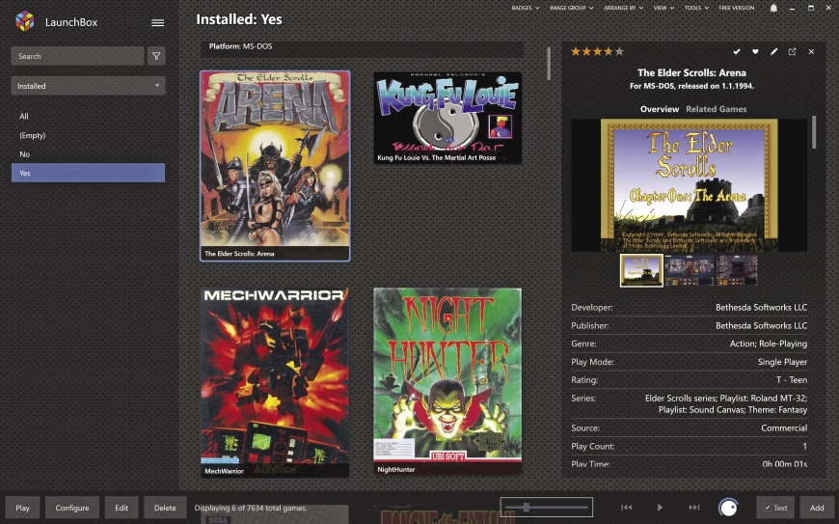Click the game list vertical scrollbar
The image size is (839, 524).
[x=549, y=64]
